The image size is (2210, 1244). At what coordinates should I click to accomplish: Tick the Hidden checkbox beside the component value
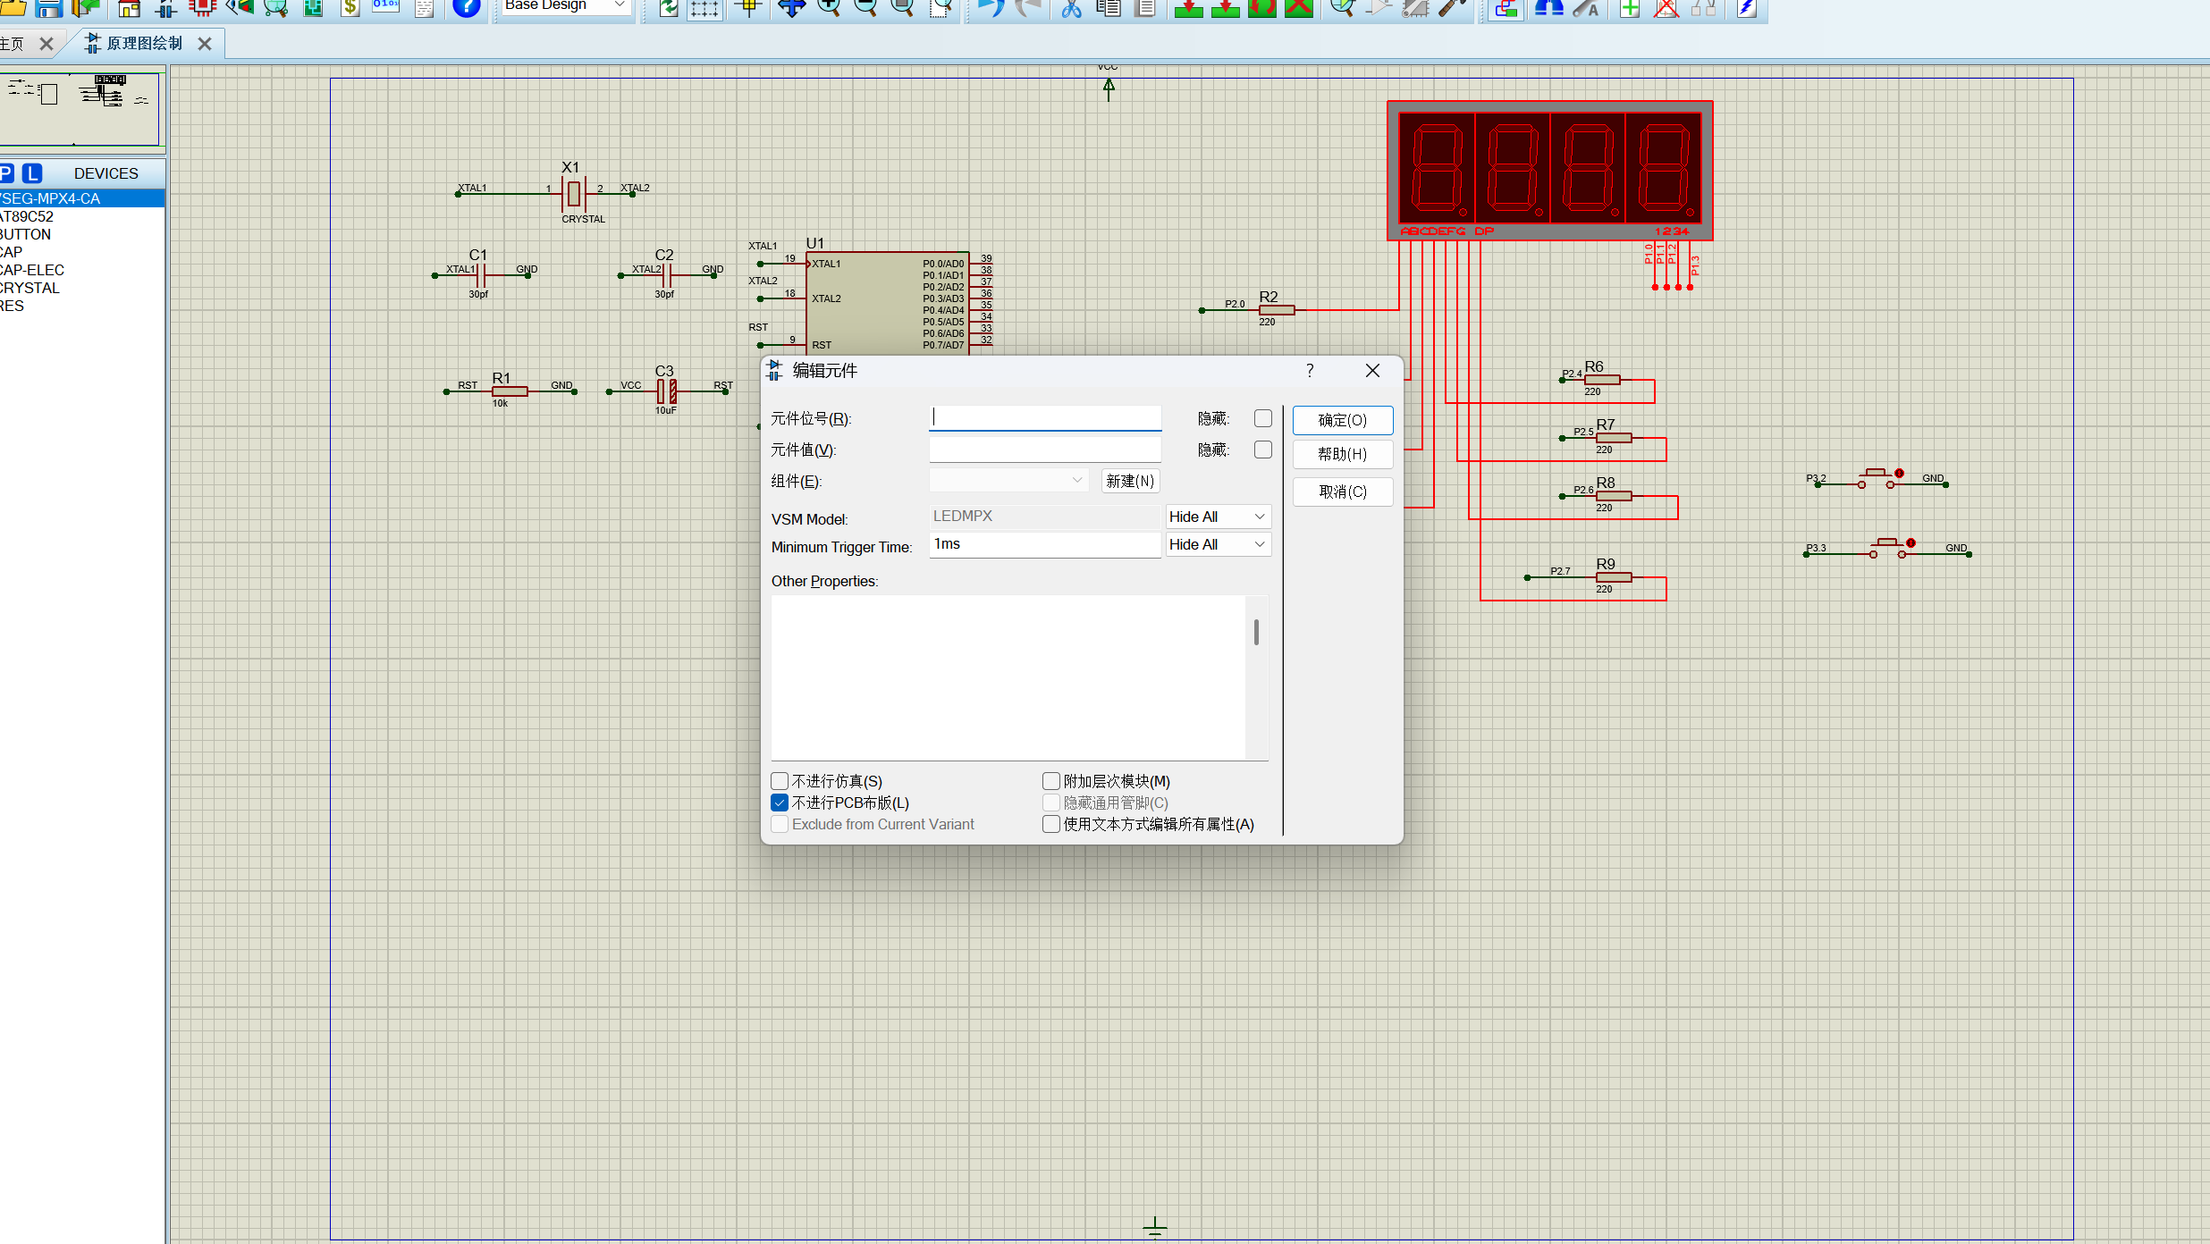1262,450
